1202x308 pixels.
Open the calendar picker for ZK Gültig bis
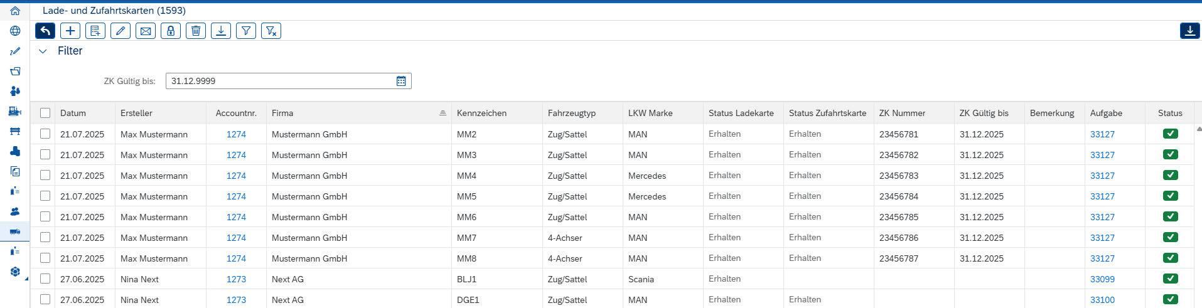point(401,81)
